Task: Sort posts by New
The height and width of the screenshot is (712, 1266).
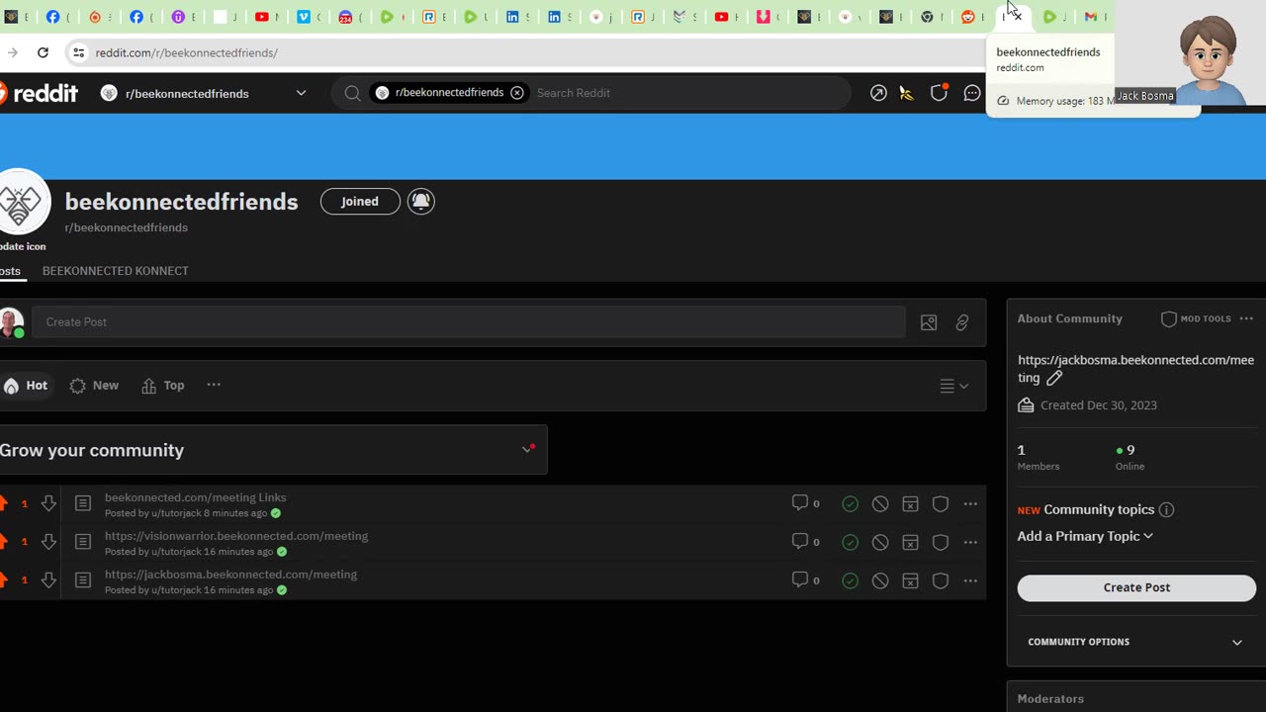Action: (94, 386)
